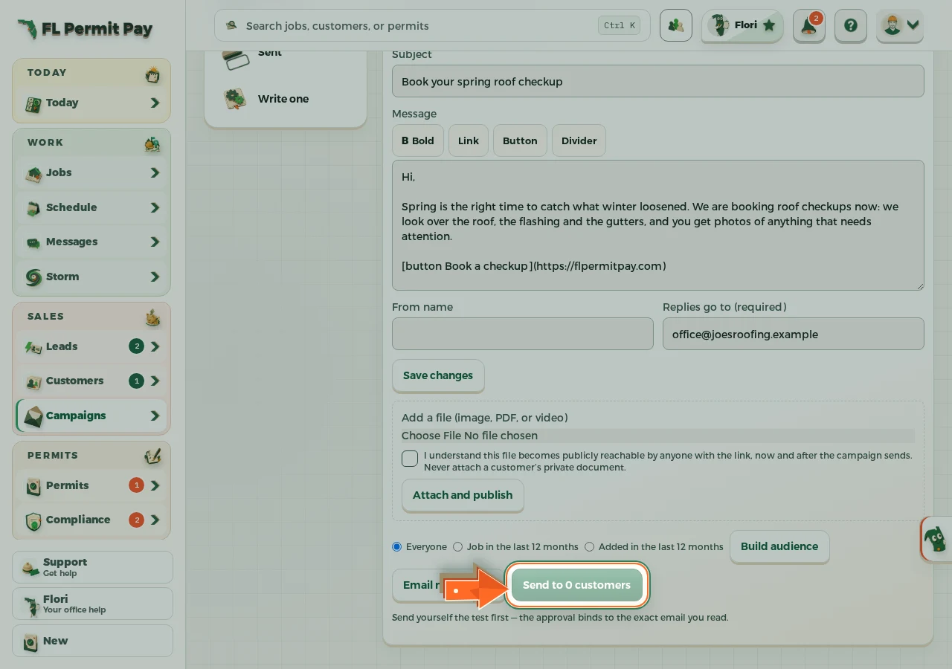
Task: Expand the Messages row chevron
Action: (x=155, y=242)
